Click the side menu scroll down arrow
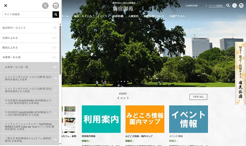The width and height of the screenshot is (246, 146). pyautogui.click(x=60, y=144)
